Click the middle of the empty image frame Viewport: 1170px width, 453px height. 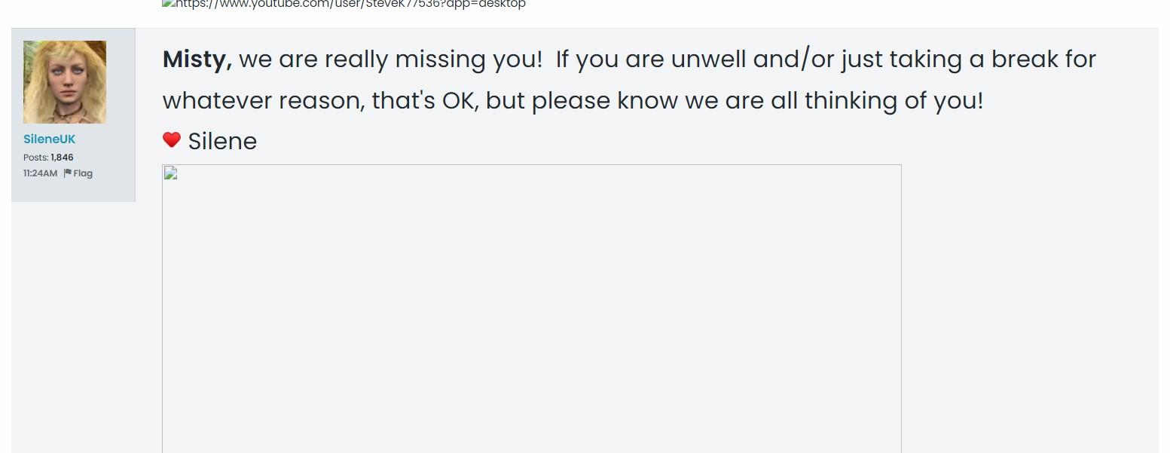click(532, 309)
